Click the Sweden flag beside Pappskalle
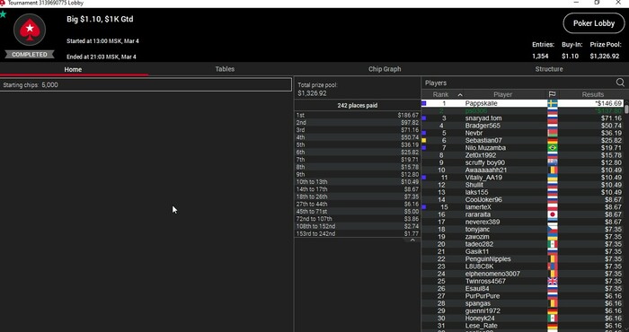 tap(553, 103)
